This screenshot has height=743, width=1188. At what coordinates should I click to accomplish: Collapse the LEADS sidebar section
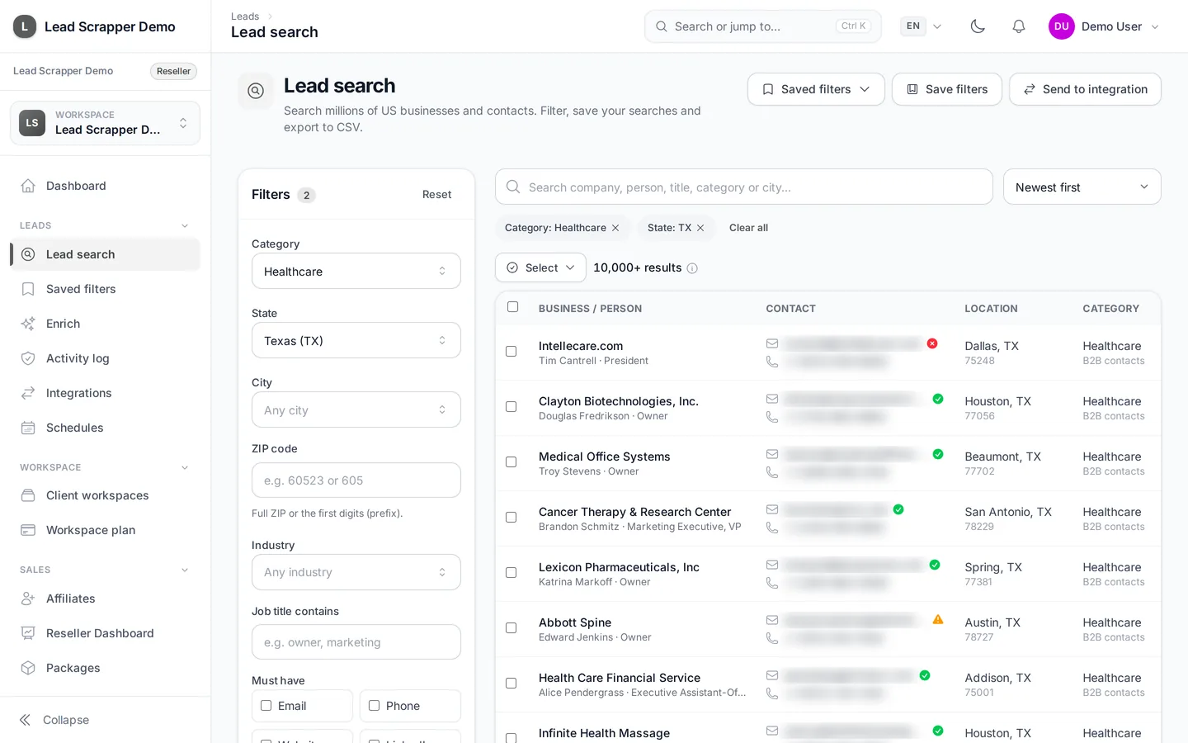coord(185,225)
